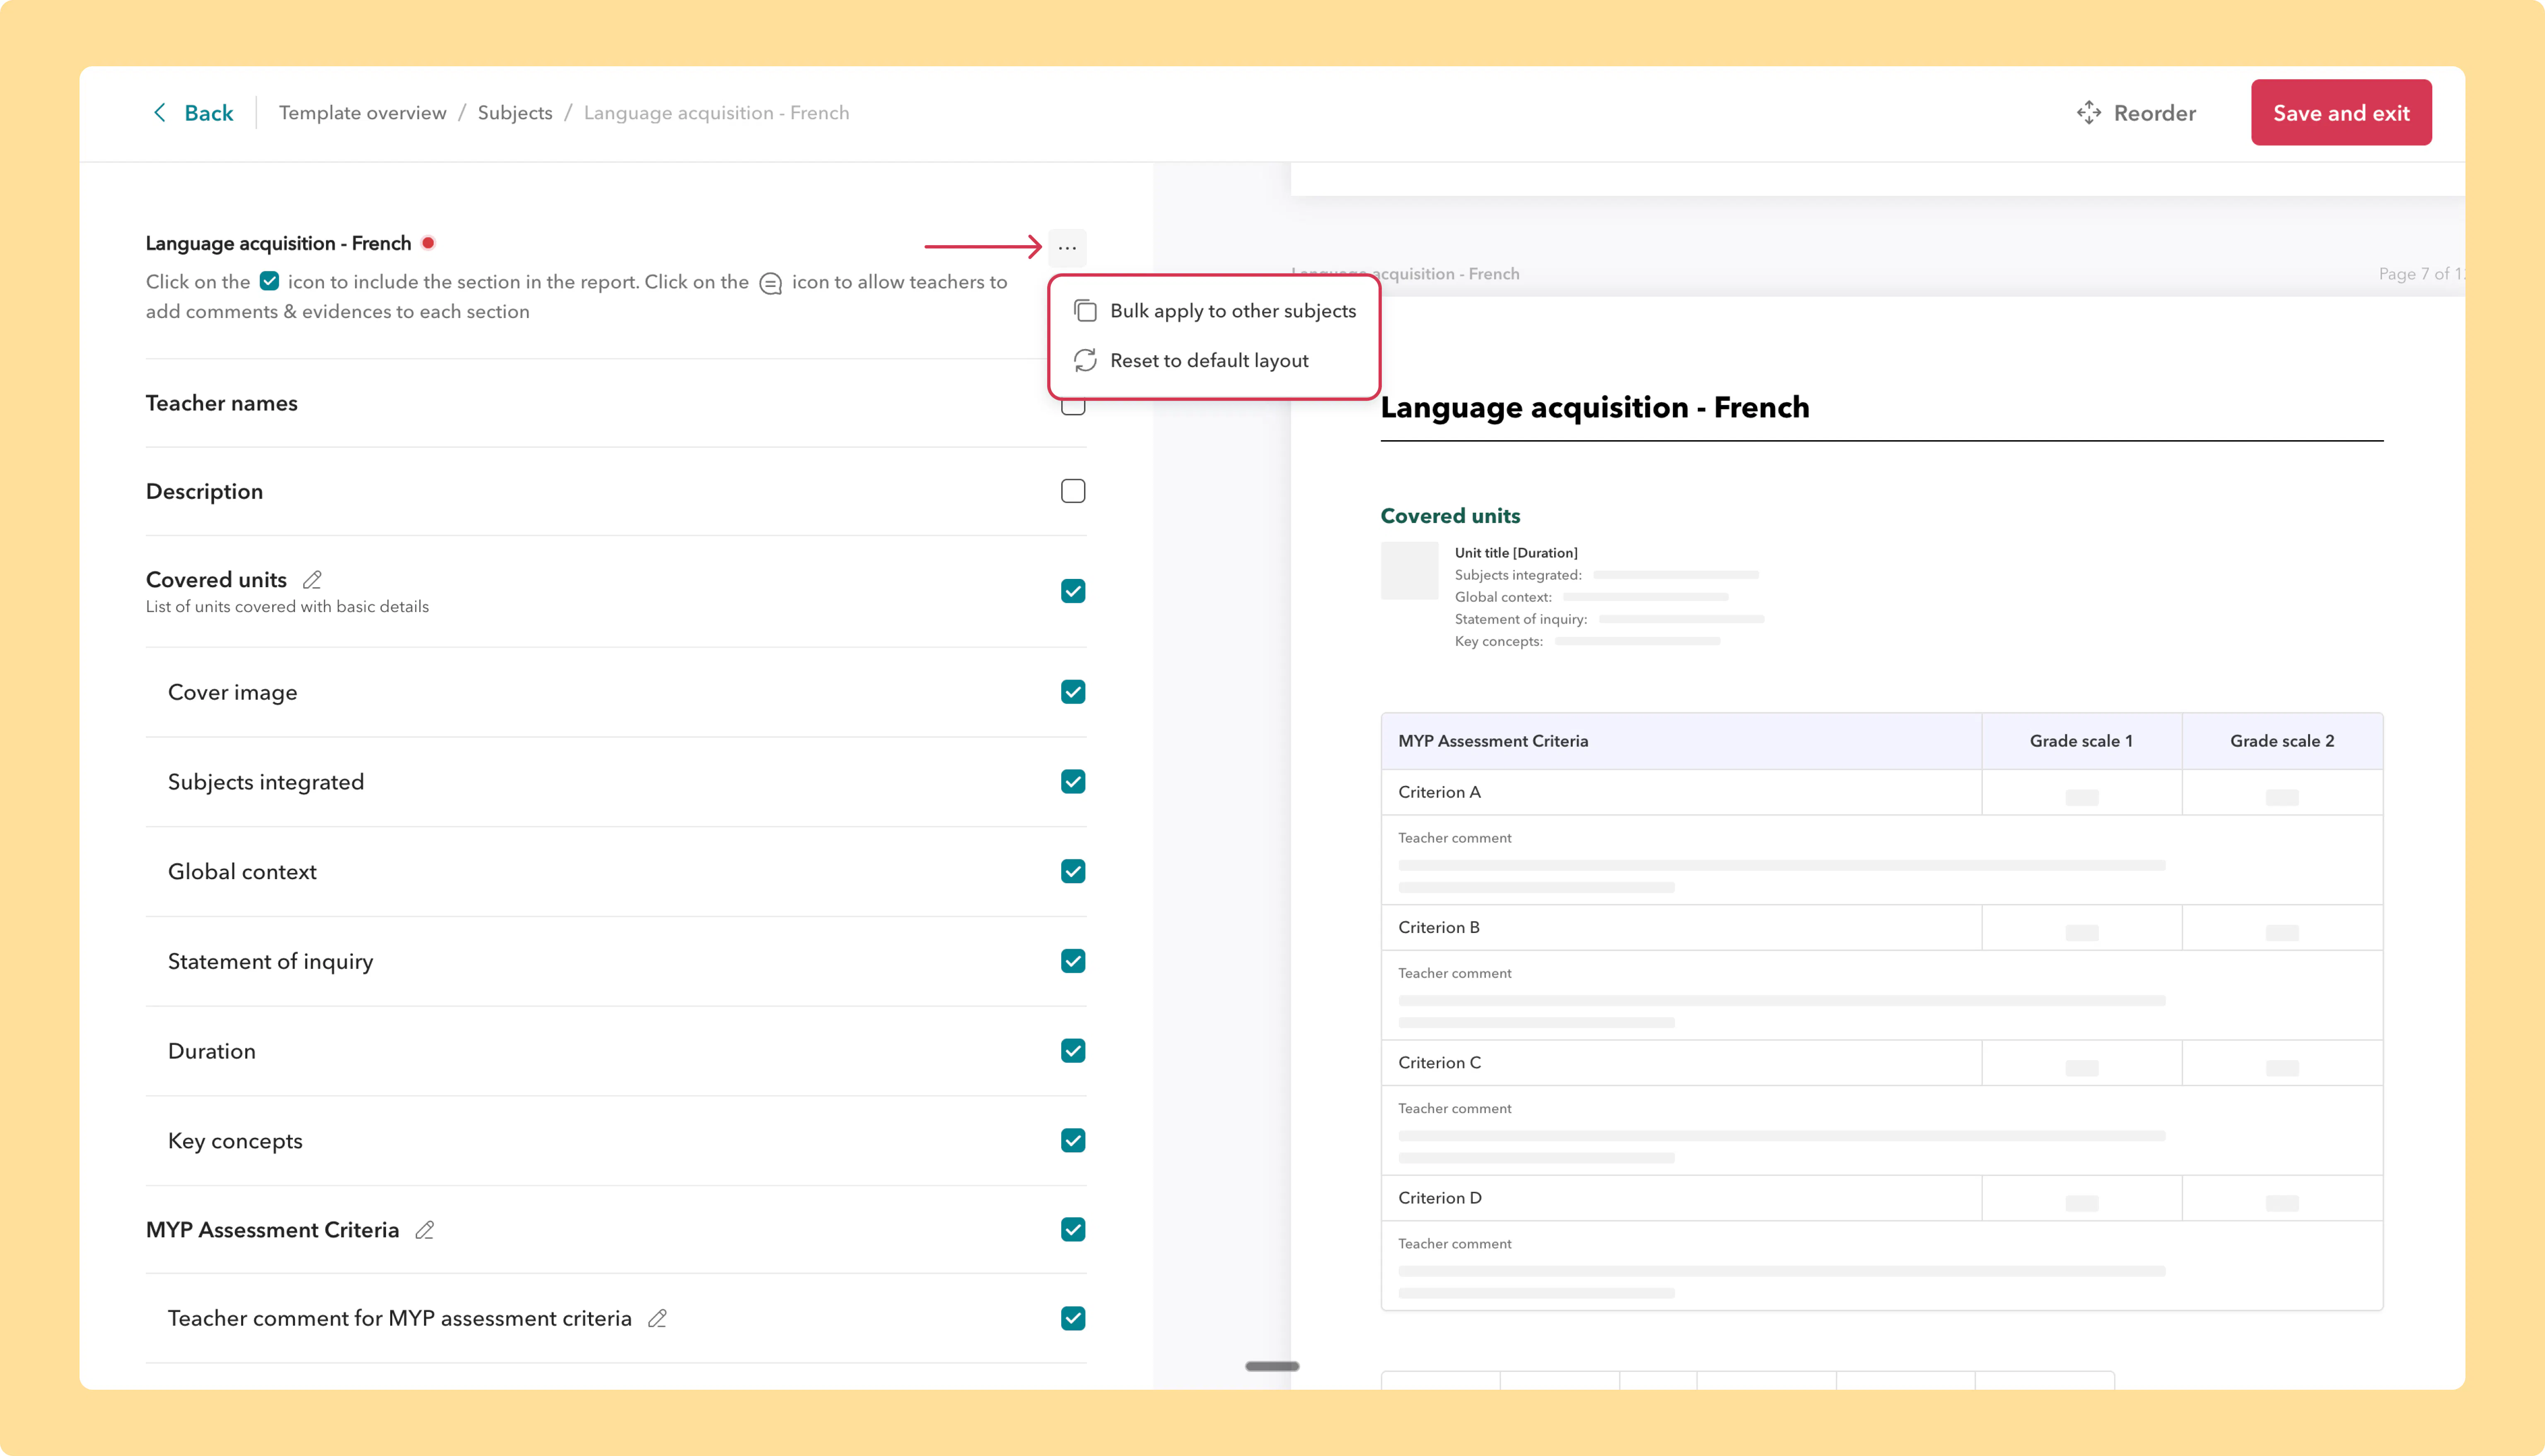The image size is (2545, 1456).
Task: Click the Duration row label
Action: 212,1051
